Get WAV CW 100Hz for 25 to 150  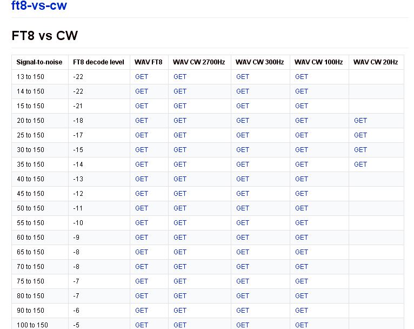(301, 135)
